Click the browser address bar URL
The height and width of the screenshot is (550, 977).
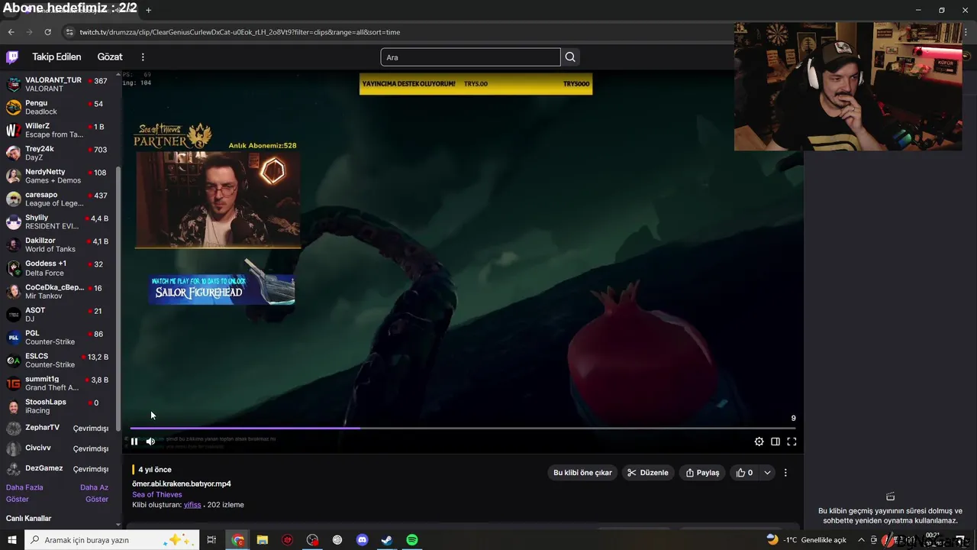point(240,32)
